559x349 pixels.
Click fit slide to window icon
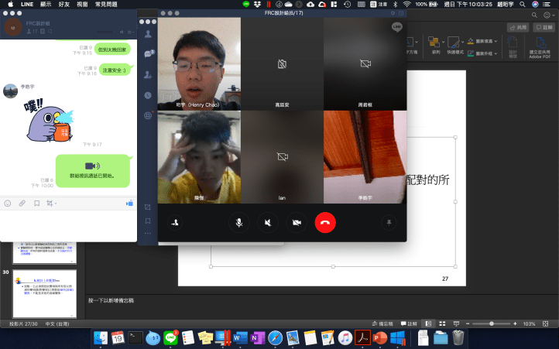[545, 323]
